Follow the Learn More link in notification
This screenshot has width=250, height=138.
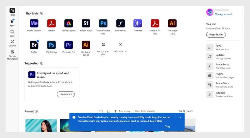[x=156, y=121]
